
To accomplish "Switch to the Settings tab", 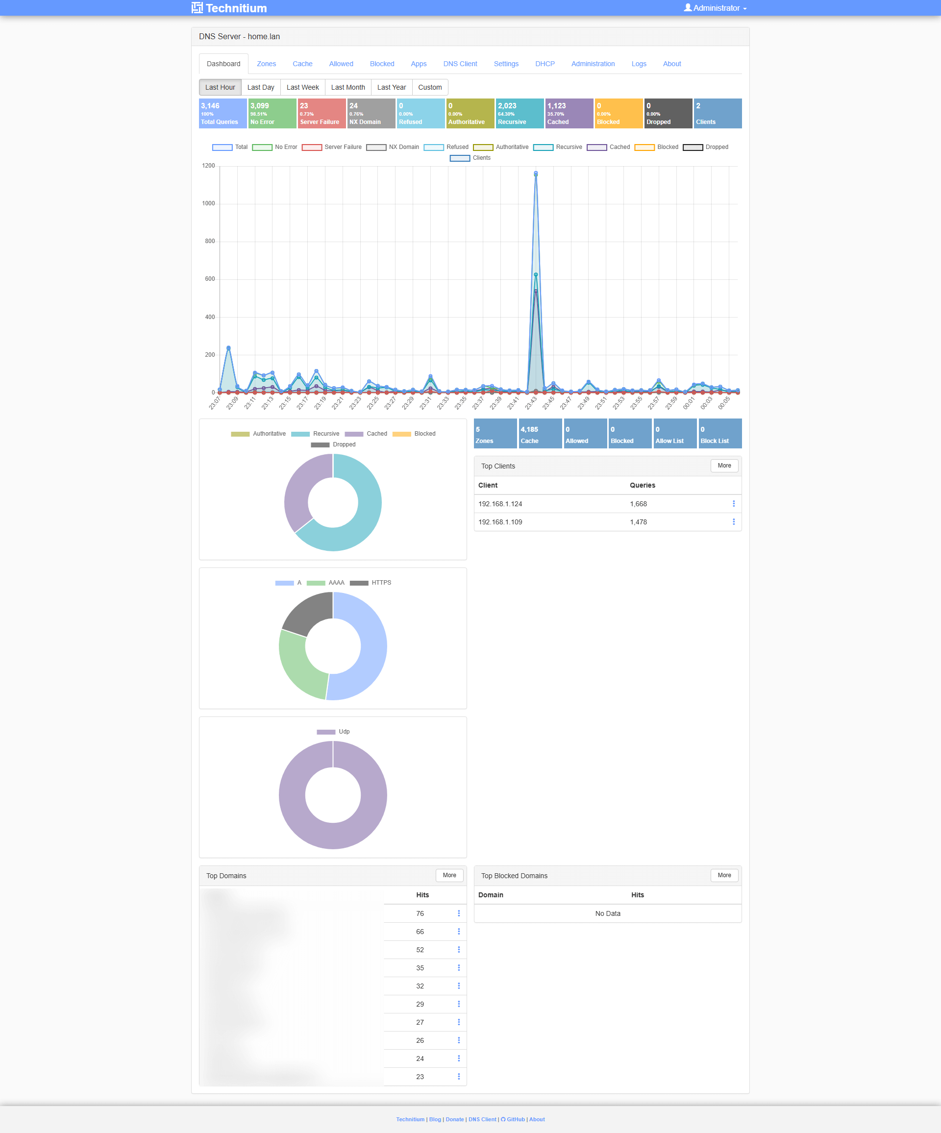I will [x=506, y=64].
